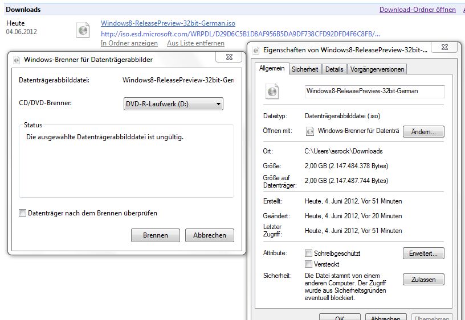465x320 pixels.
Task: Toggle the Versteckt attribute checkbox
Action: 308,264
